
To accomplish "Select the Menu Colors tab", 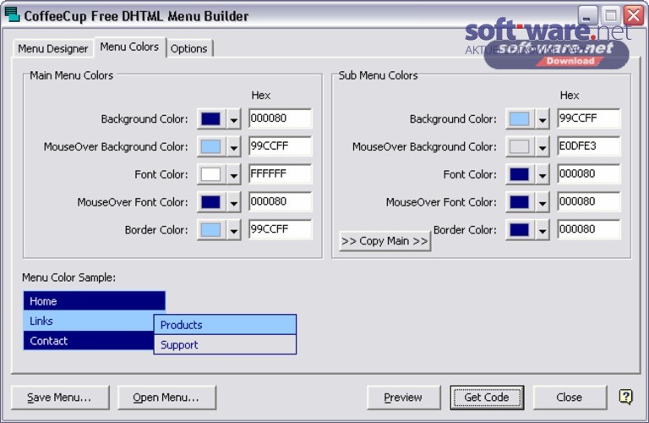I will [x=129, y=47].
